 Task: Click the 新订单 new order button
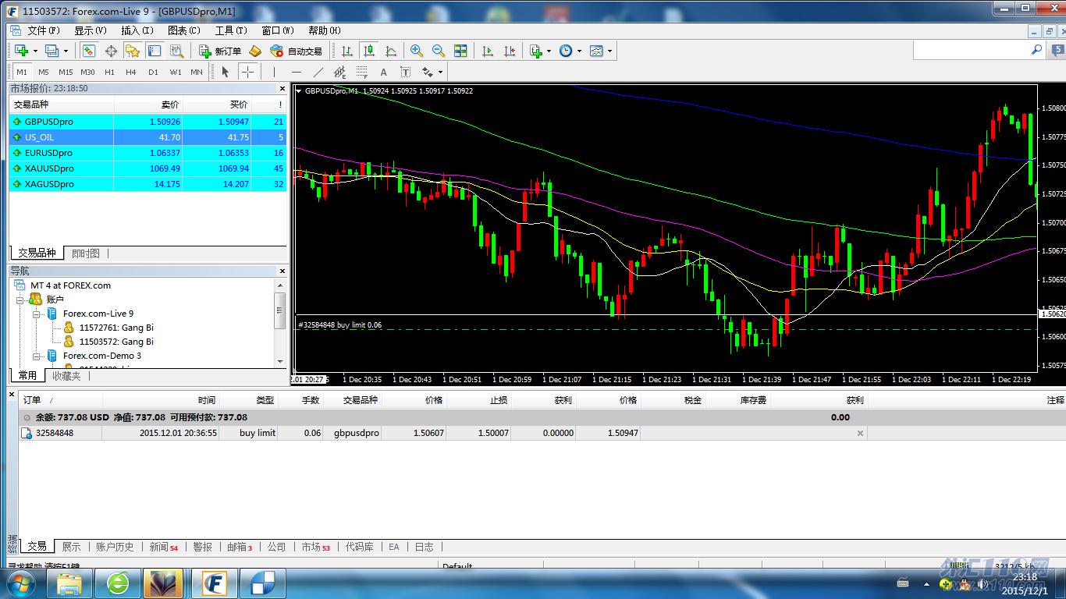click(x=220, y=51)
